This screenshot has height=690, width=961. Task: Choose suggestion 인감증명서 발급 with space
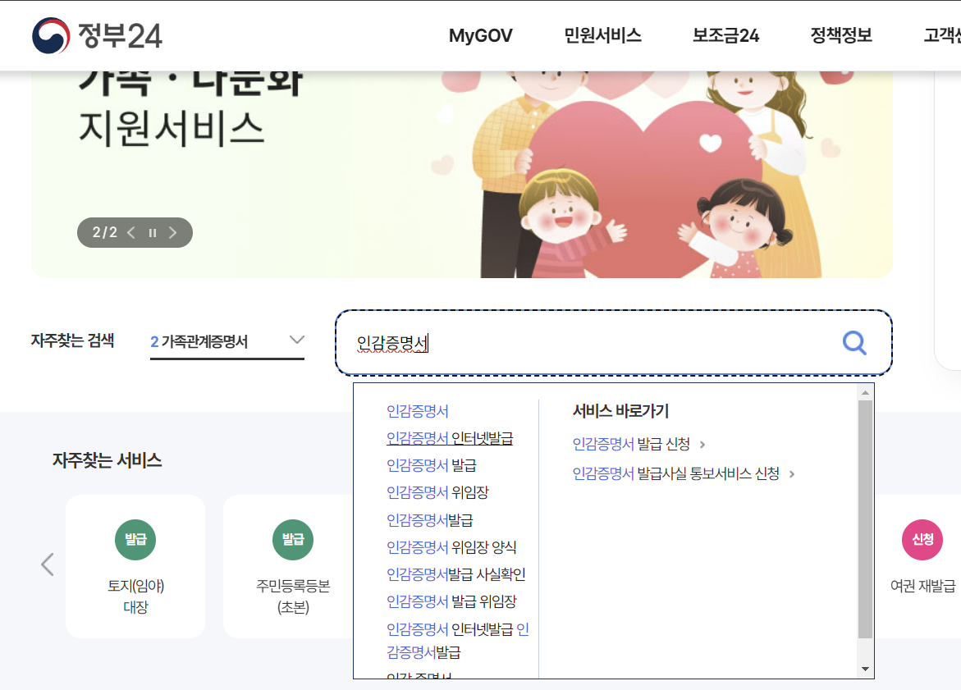432,466
